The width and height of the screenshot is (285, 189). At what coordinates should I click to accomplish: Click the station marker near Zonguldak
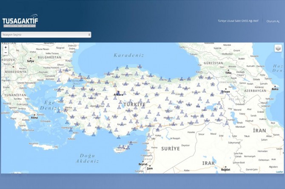tap(108, 74)
